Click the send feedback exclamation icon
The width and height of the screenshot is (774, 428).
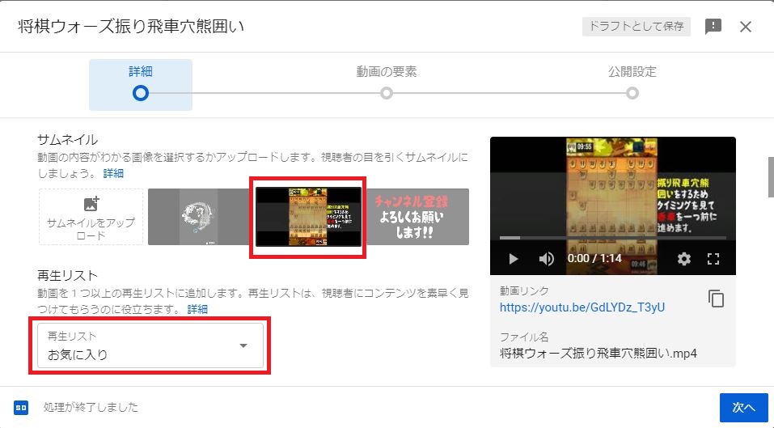713,27
